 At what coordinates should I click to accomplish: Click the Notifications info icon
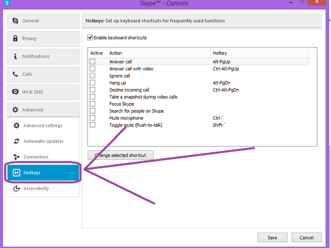point(15,56)
